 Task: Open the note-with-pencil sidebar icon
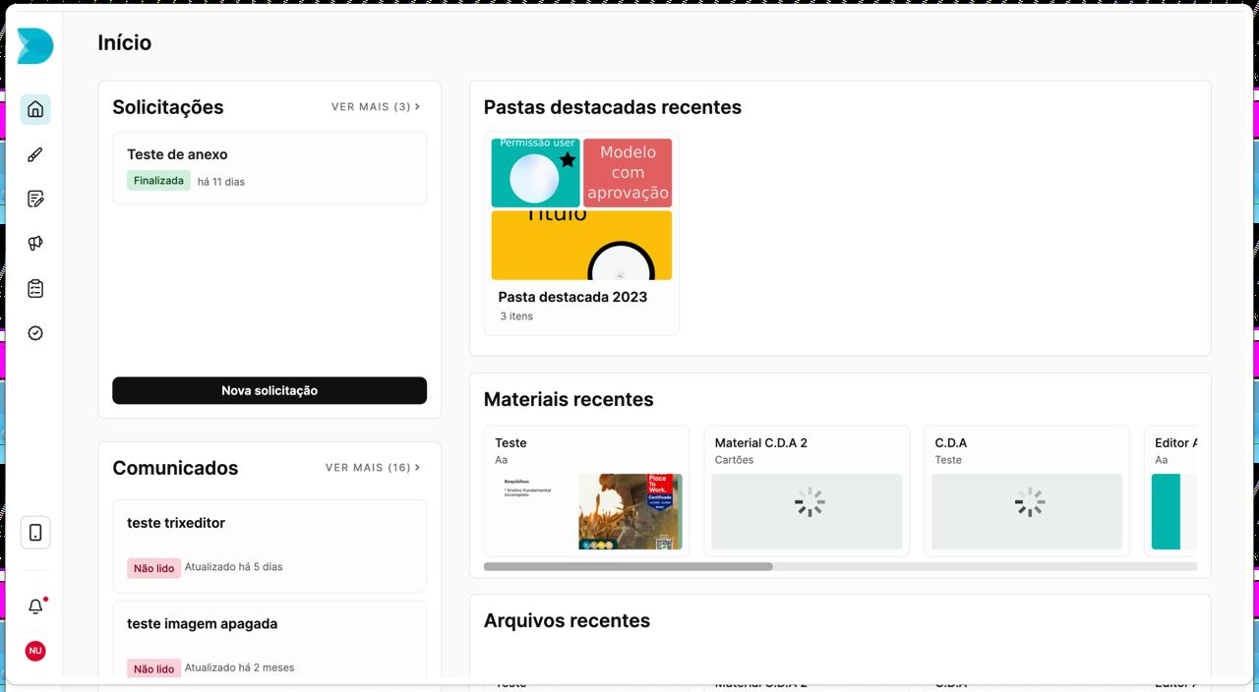coord(35,200)
